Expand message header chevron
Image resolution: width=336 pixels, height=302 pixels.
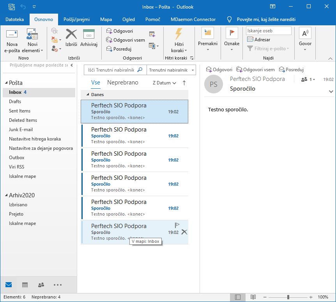click(331, 91)
